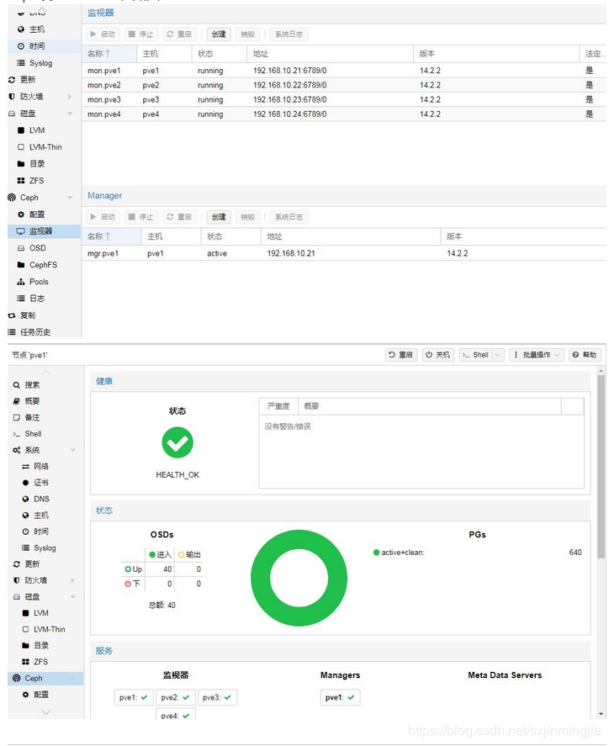Open 复制 replication item in sidebar
Image resolution: width=609 pixels, height=746 pixels.
coord(22,315)
